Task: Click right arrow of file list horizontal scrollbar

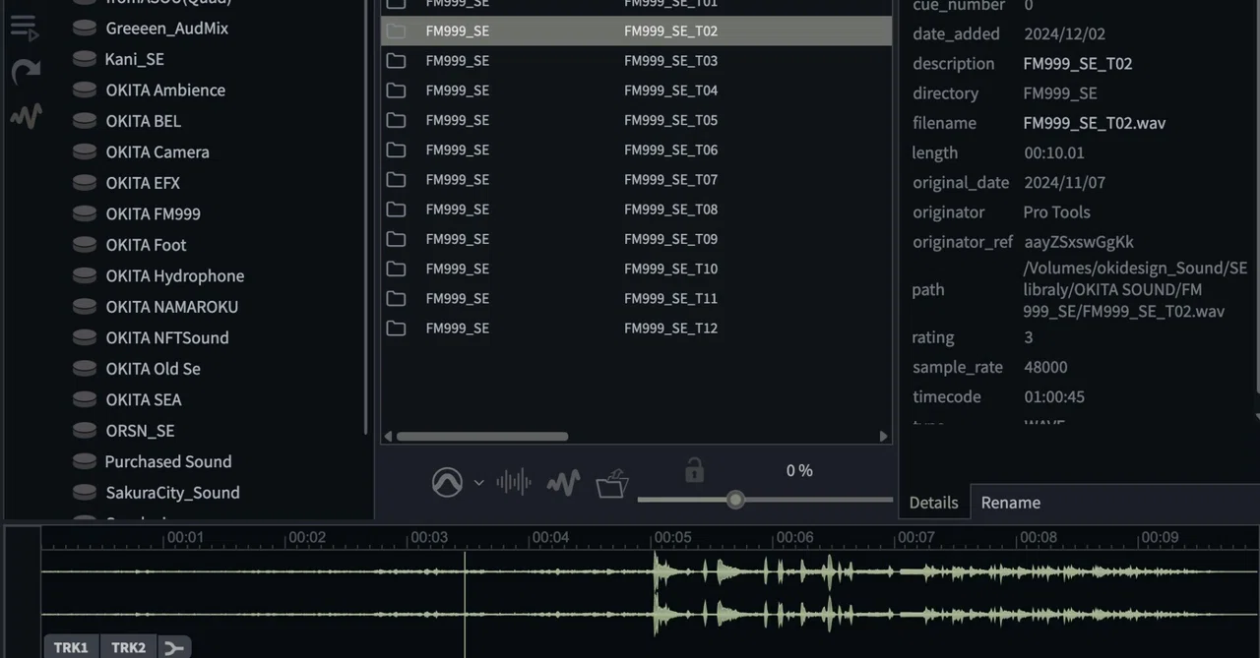Action: click(883, 436)
